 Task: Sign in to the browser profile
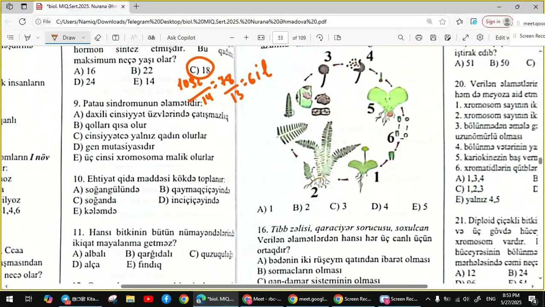(x=497, y=21)
